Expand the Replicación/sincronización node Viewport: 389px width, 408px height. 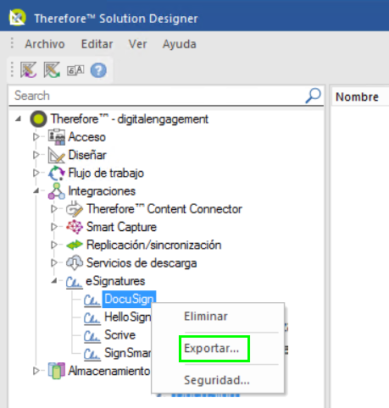click(x=54, y=245)
